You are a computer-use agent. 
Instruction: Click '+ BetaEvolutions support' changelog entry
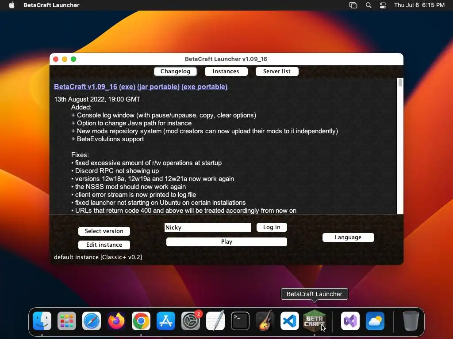[107, 139]
